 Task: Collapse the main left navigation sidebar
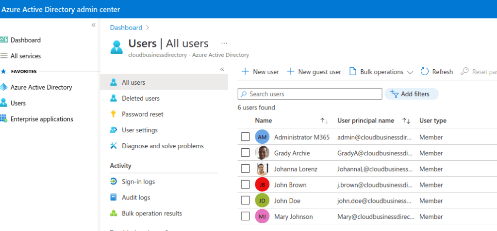click(x=94, y=25)
